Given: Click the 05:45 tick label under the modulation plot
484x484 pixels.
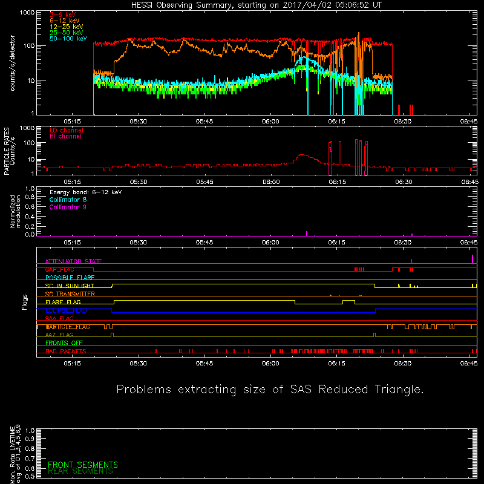Looking at the screenshot, I should coord(204,243).
